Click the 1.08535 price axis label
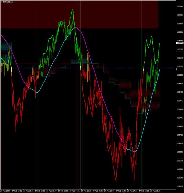The height and width of the screenshot is (193, 184). (x=180, y=66)
